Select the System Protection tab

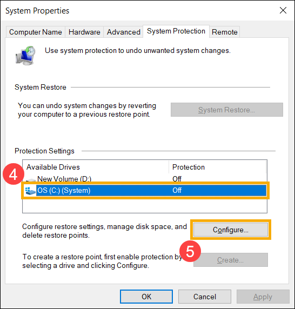tap(176, 31)
